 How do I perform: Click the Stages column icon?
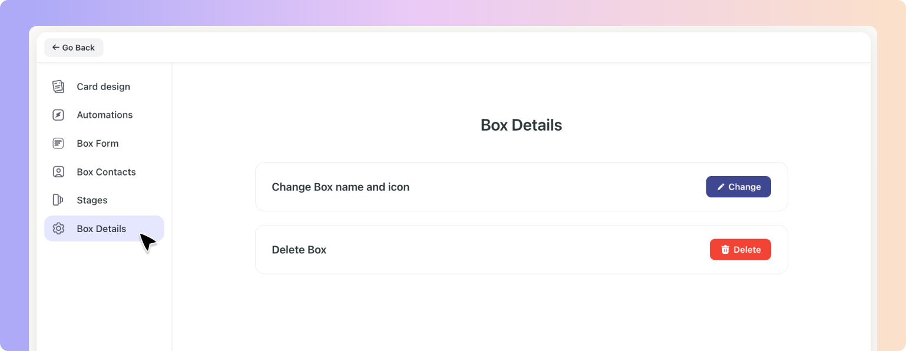58,200
